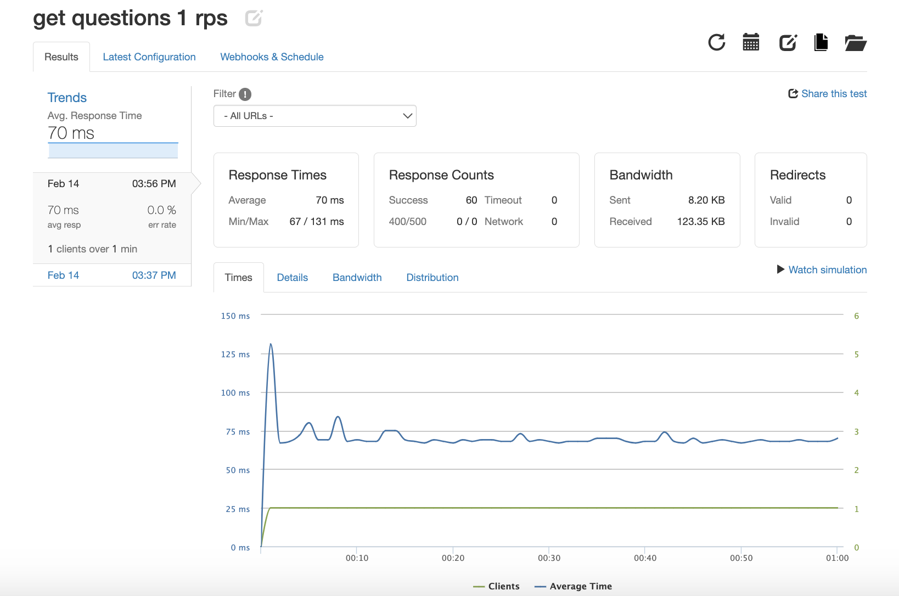Click the Watch simulation play triangle

780,269
